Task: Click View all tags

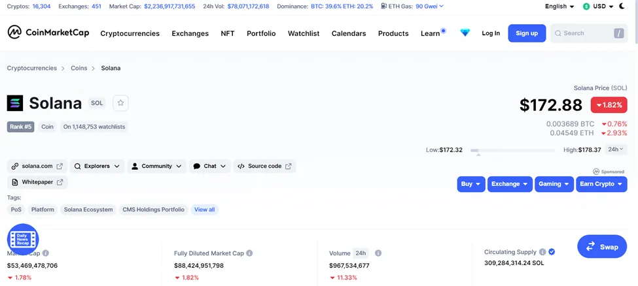Action: click(x=205, y=210)
